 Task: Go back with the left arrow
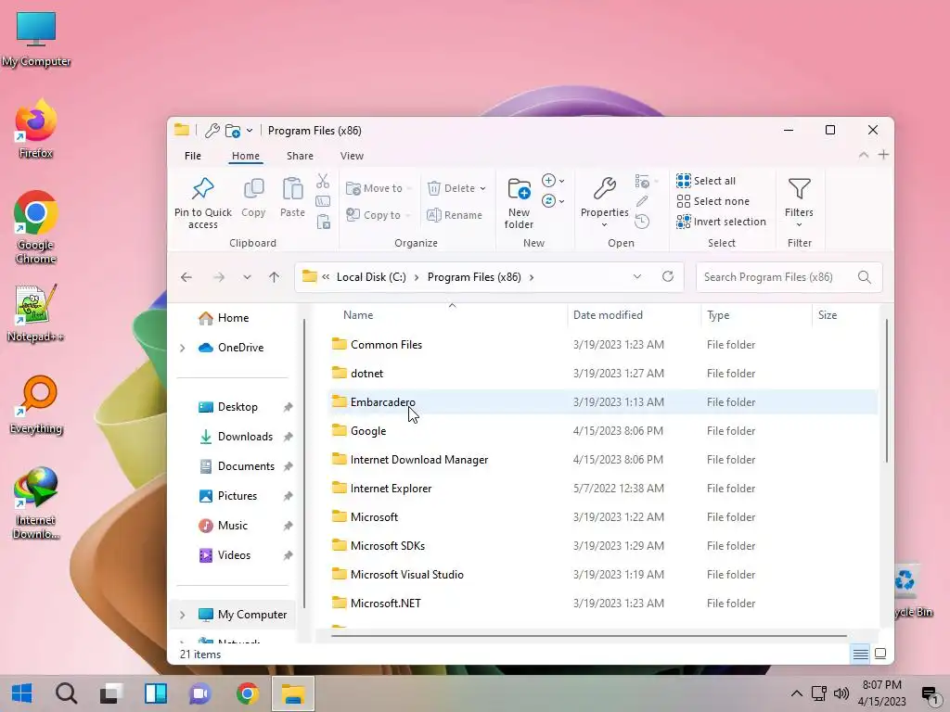coord(186,277)
